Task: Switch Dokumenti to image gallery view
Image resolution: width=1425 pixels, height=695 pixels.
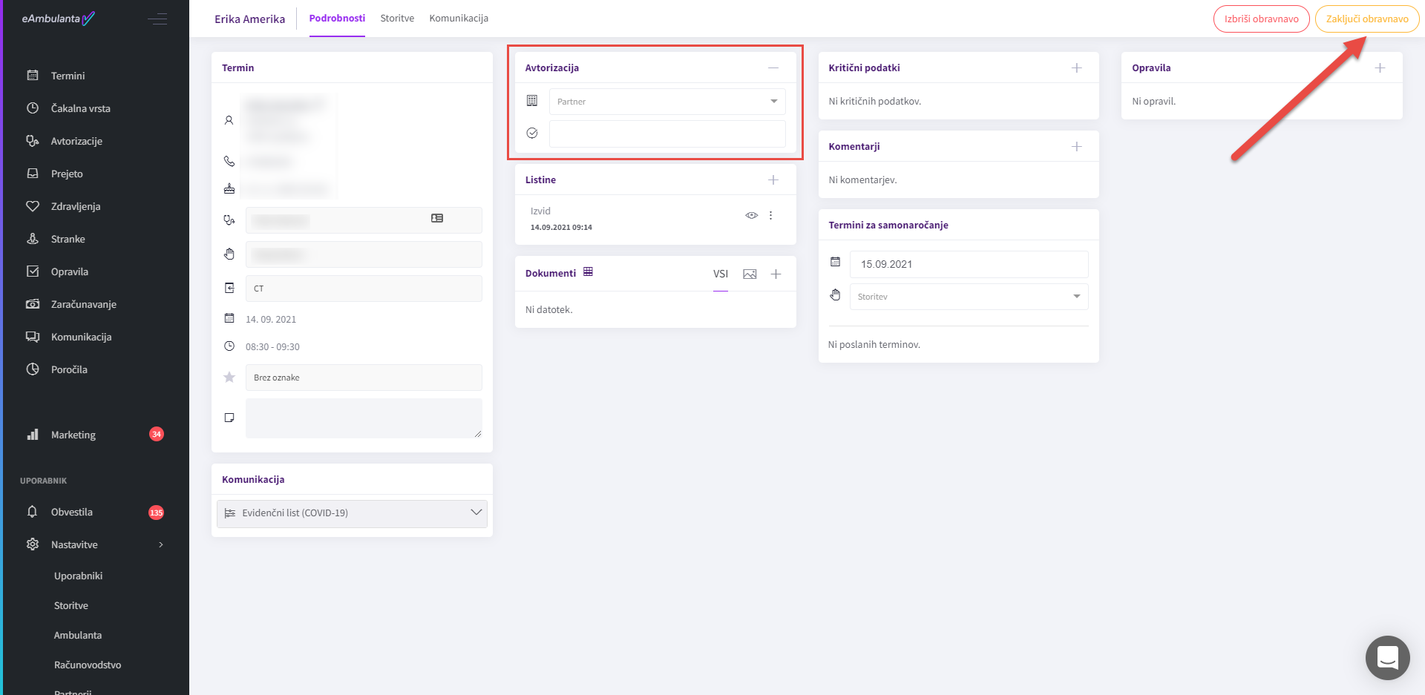Action: 750,274
